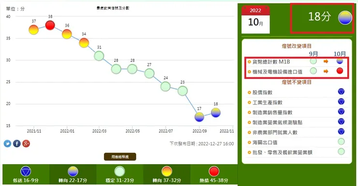Click the 燈號改變項目 heading
This screenshot has height=186, width=358.
297,46
